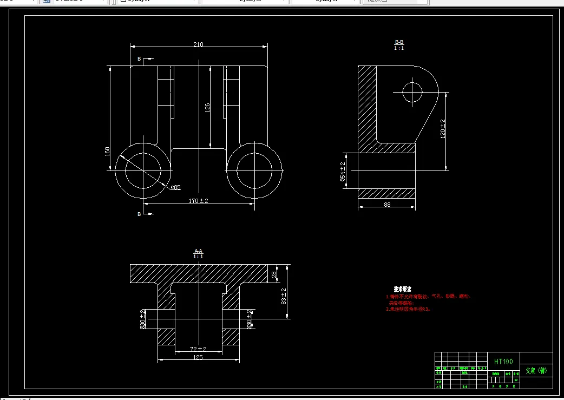
Task: Select the 88 width dimension text
Action: pyautogui.click(x=387, y=204)
